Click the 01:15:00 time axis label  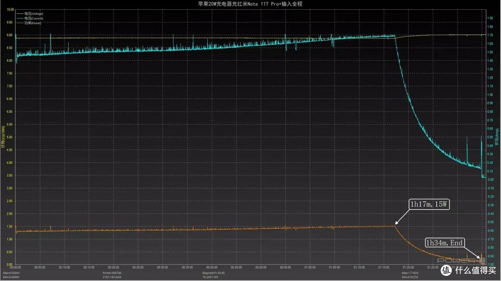coord(384,267)
